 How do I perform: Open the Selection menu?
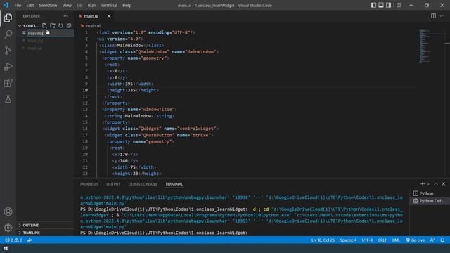[x=48, y=5]
